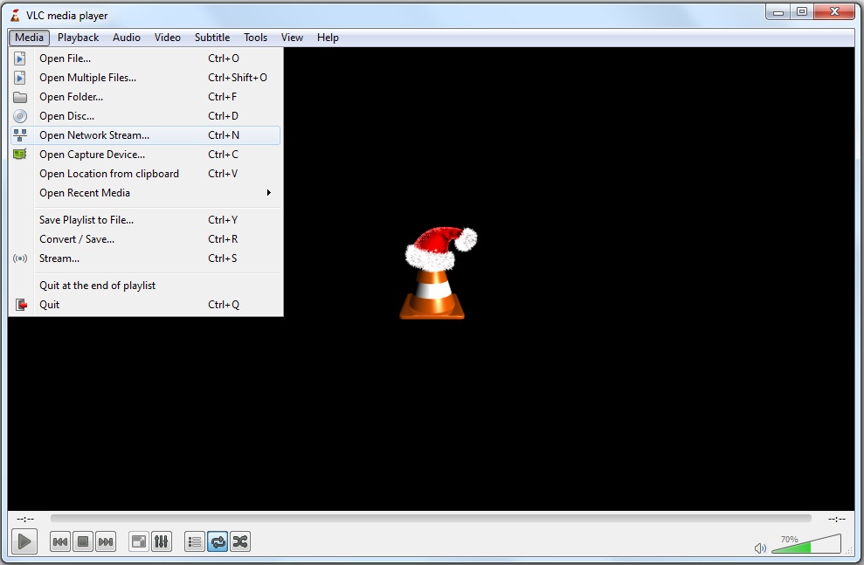The height and width of the screenshot is (565, 864).
Task: Choose Open Location from clipboard
Action: (146, 174)
